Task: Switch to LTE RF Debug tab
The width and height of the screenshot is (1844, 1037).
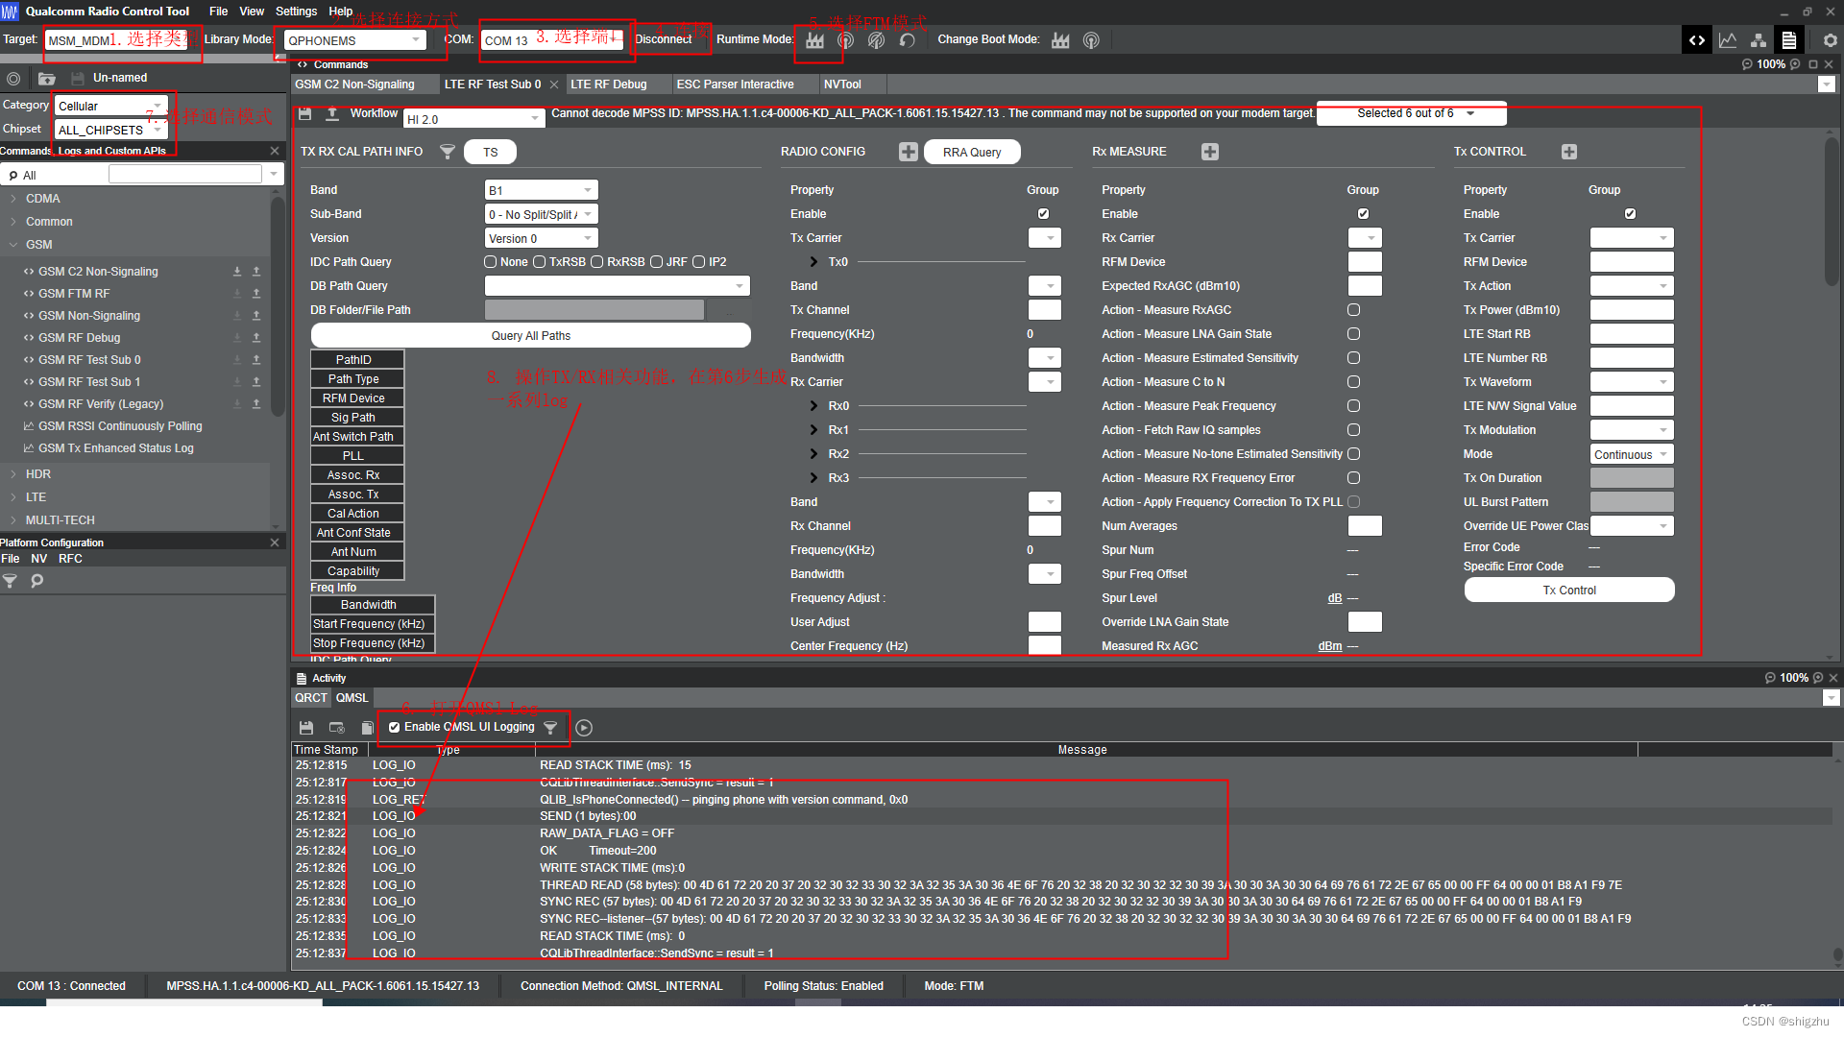Action: [608, 84]
